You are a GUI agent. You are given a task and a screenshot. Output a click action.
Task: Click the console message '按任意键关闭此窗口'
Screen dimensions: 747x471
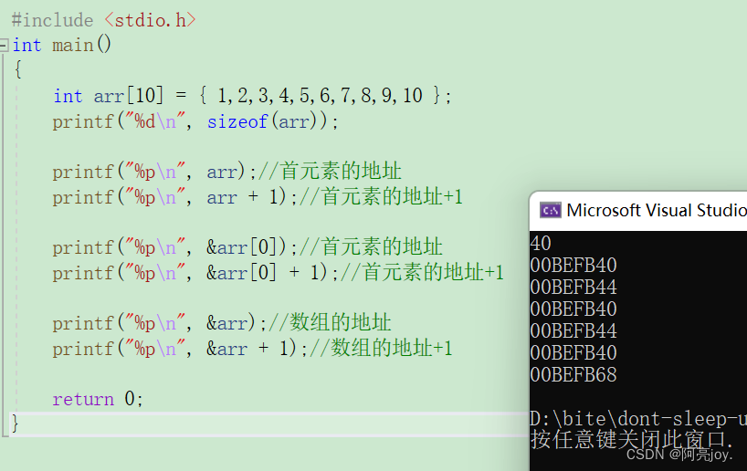(629, 439)
